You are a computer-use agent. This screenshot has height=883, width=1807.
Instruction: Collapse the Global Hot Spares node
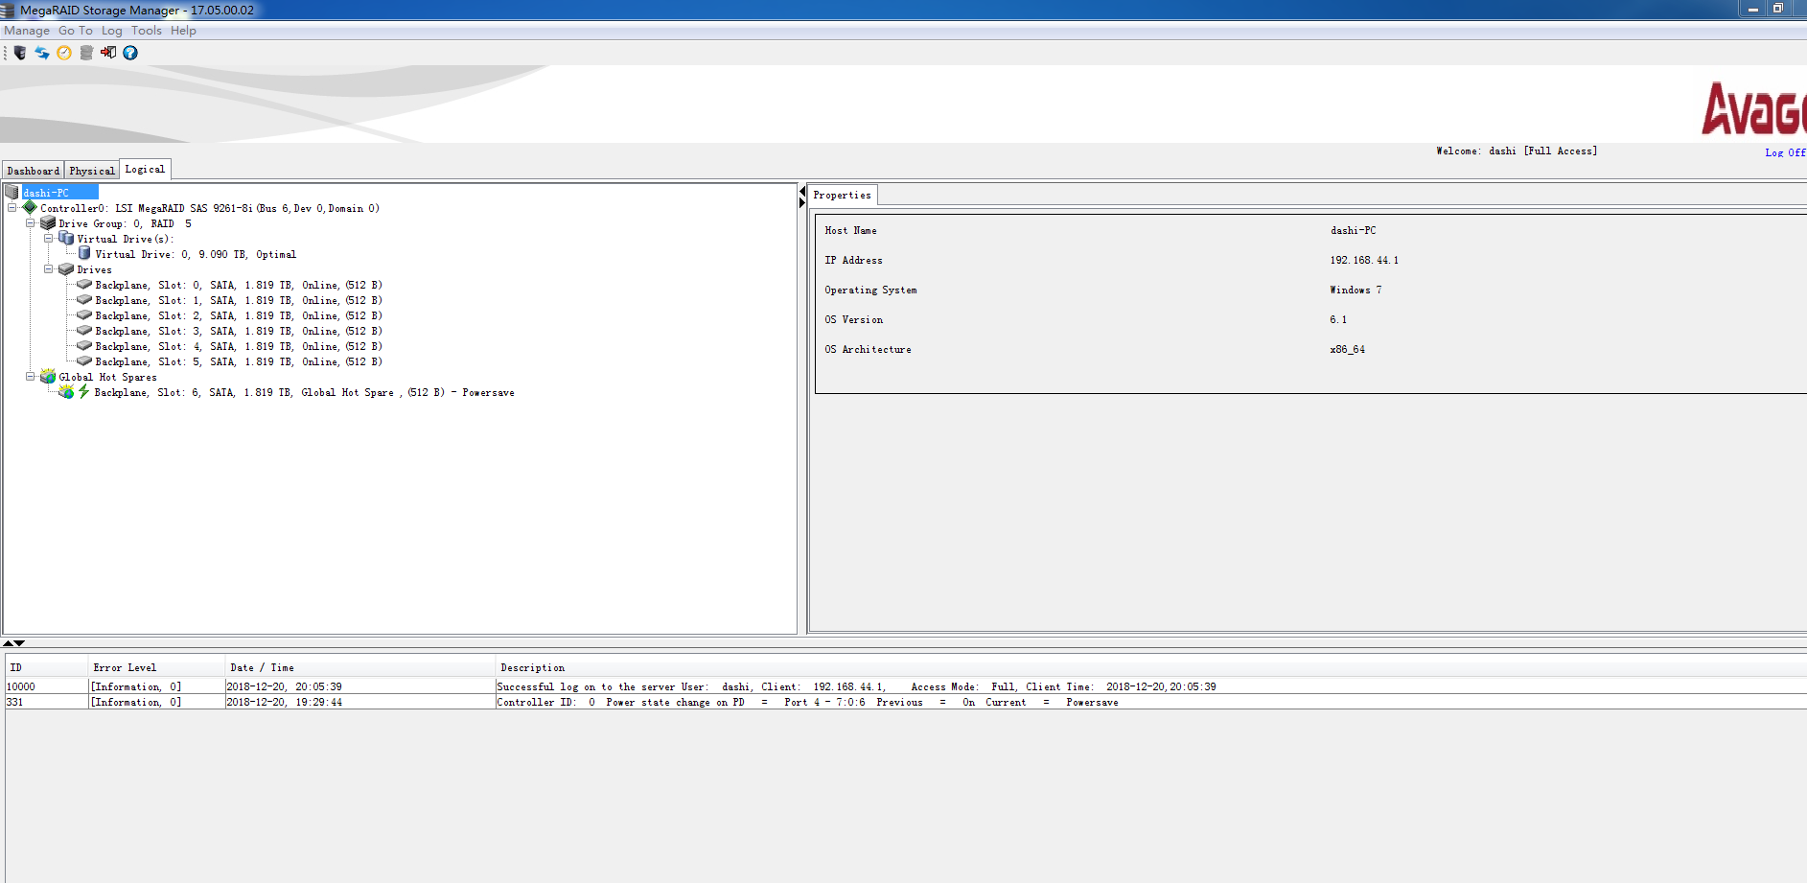coord(30,377)
